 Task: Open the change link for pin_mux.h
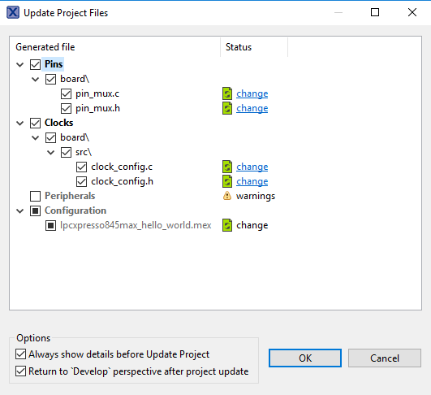click(x=252, y=108)
